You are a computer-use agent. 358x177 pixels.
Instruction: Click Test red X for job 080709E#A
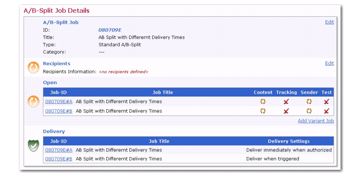(x=326, y=102)
